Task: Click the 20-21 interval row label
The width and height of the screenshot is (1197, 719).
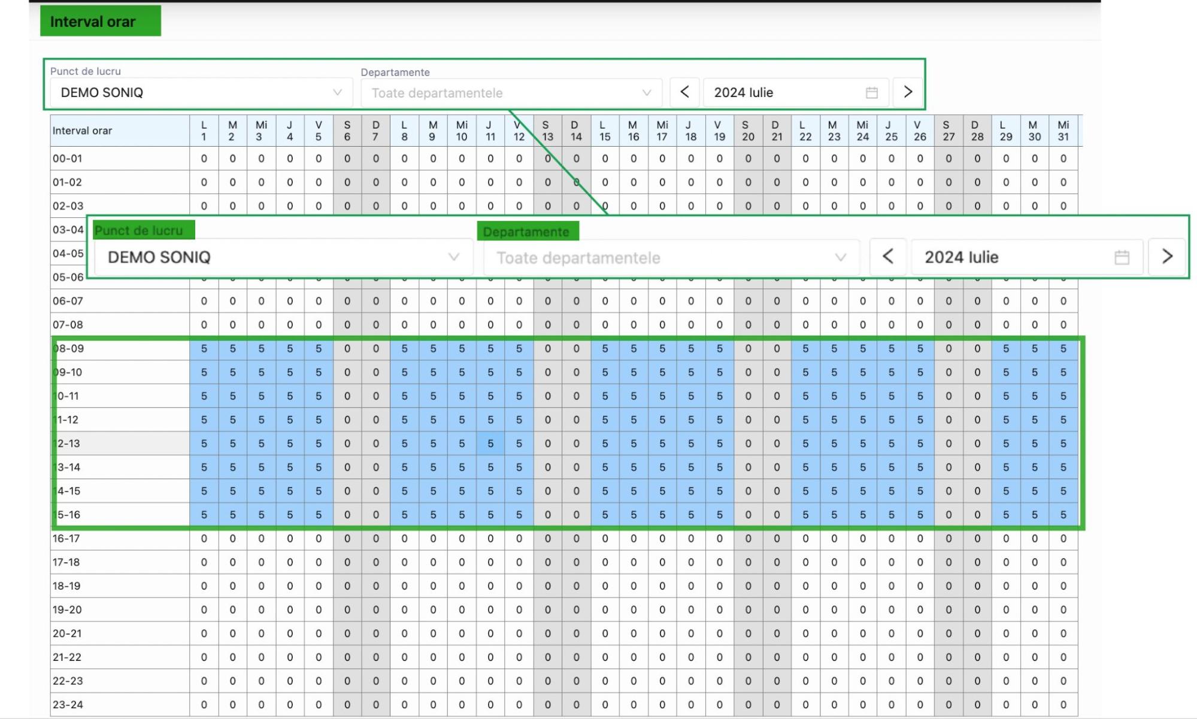Action: [120, 633]
